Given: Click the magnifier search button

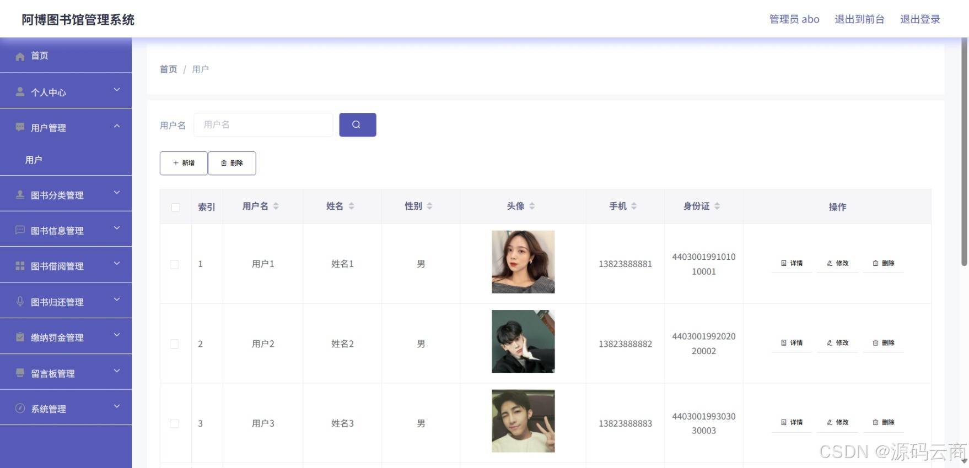Looking at the screenshot, I should (x=357, y=125).
